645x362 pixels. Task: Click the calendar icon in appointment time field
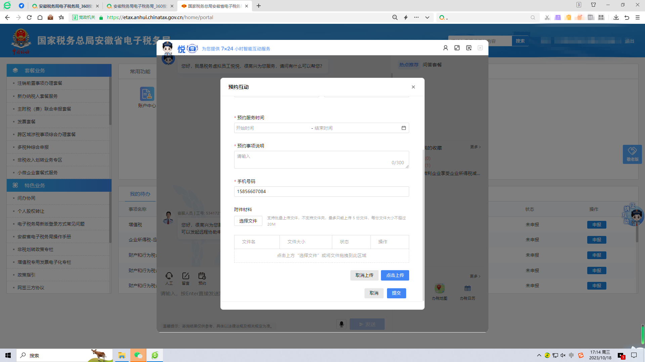tap(403, 128)
